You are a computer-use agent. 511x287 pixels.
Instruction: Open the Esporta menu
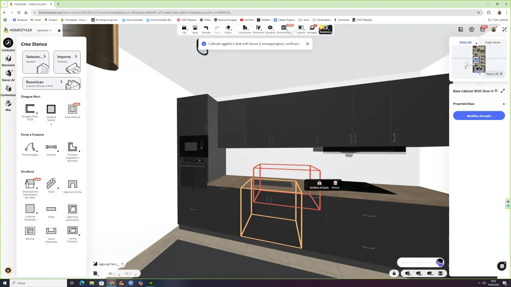(301, 29)
